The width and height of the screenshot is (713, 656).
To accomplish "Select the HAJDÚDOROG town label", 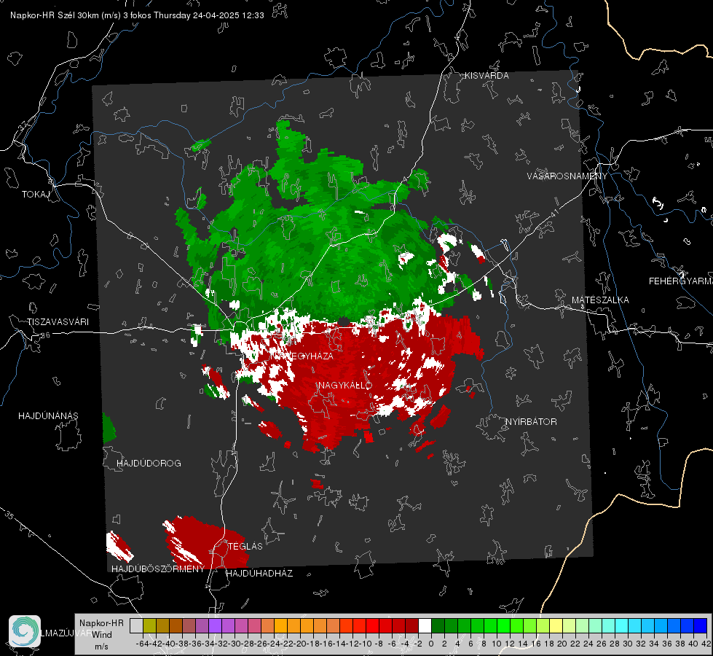I will (149, 463).
